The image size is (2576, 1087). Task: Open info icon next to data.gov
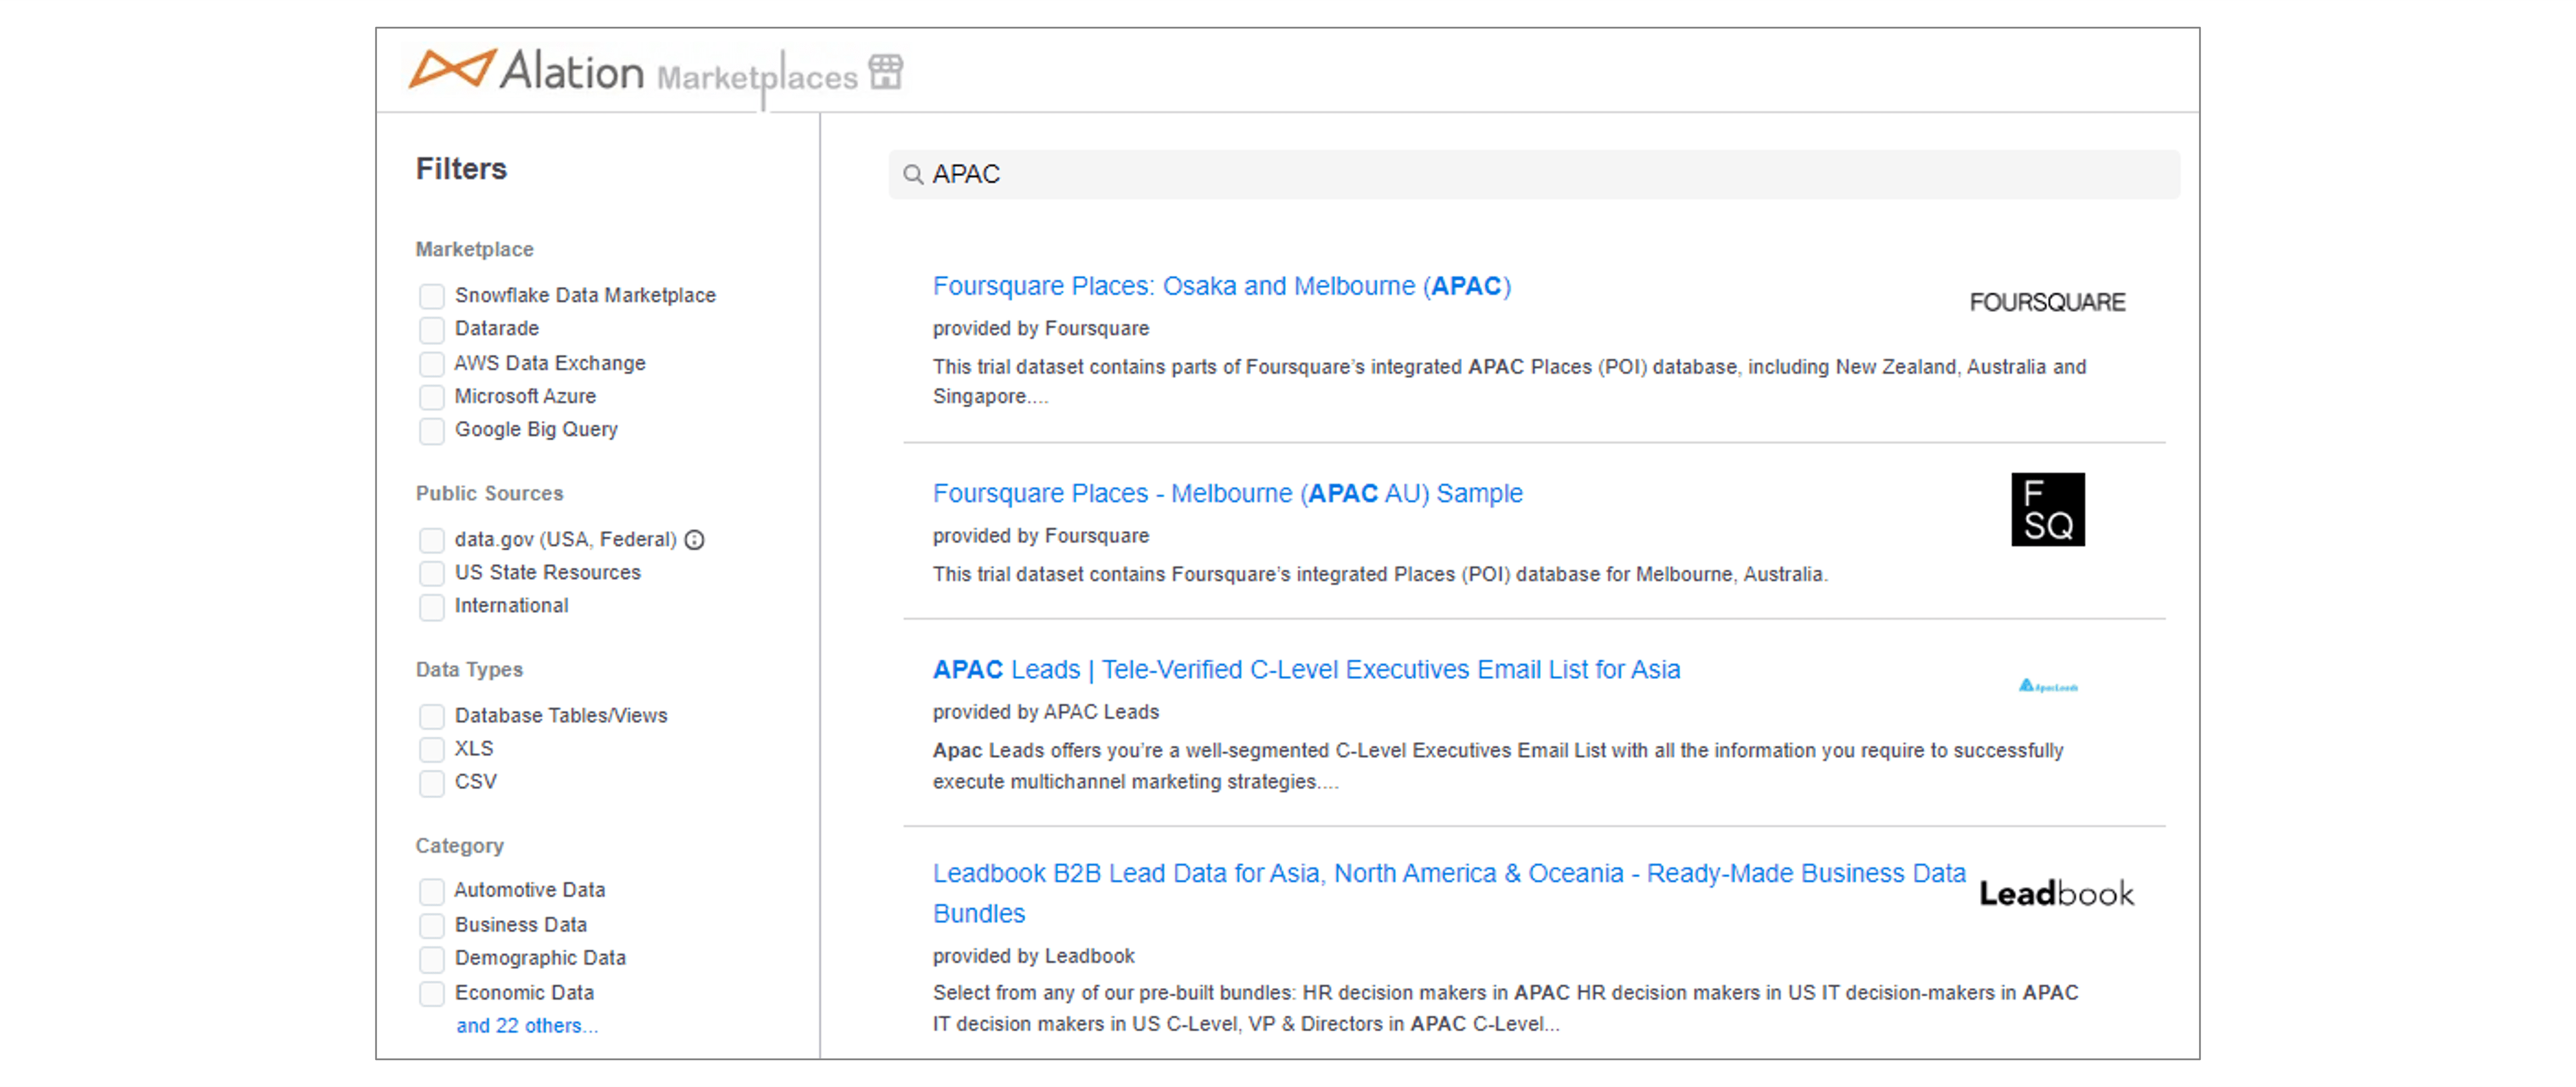(x=694, y=540)
